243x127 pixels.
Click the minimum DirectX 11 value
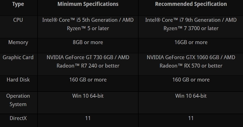(x=88, y=118)
